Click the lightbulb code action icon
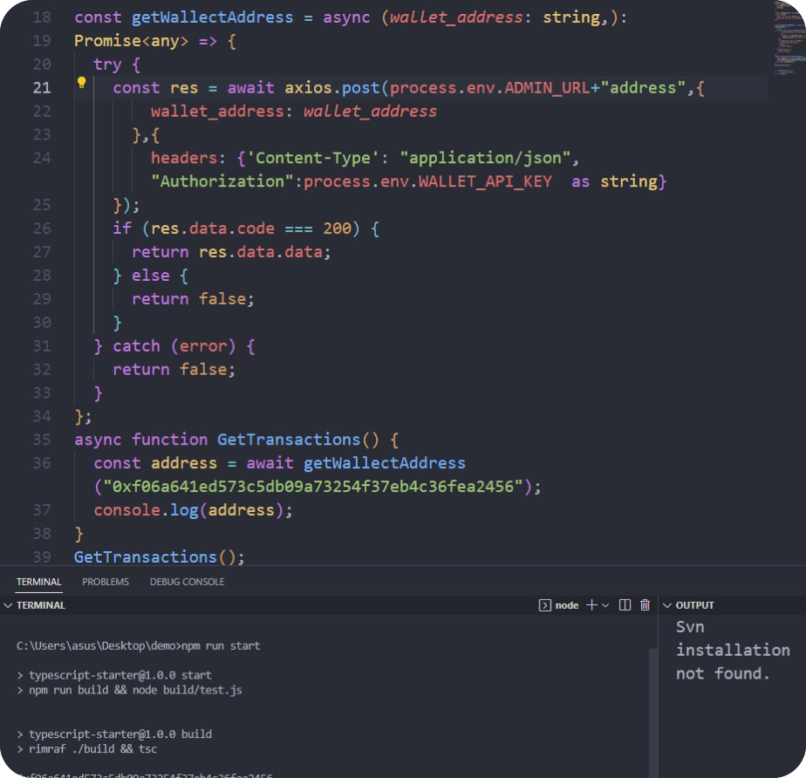Viewport: 806px width, 778px height. click(81, 84)
